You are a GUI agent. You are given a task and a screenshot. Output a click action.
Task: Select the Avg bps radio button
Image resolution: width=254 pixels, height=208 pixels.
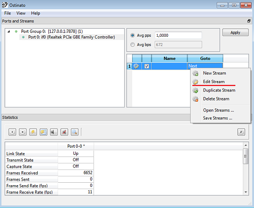133,44
